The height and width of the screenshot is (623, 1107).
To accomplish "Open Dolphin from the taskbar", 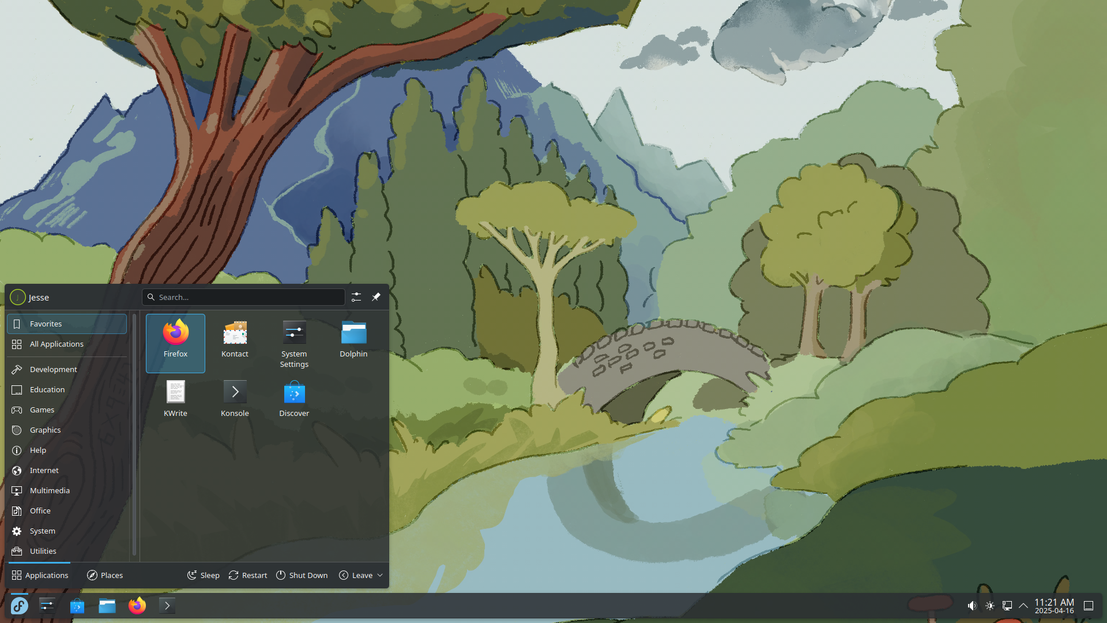I will tap(107, 606).
